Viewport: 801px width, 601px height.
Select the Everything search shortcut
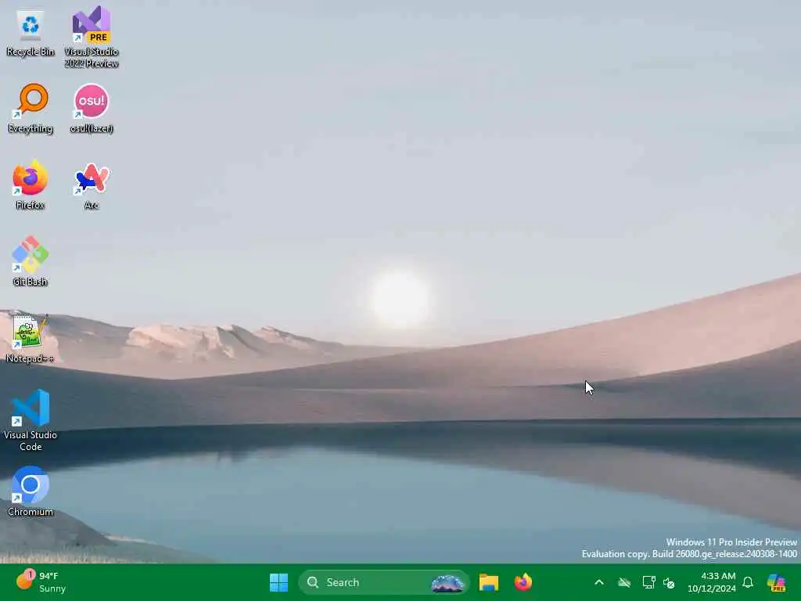click(31, 108)
